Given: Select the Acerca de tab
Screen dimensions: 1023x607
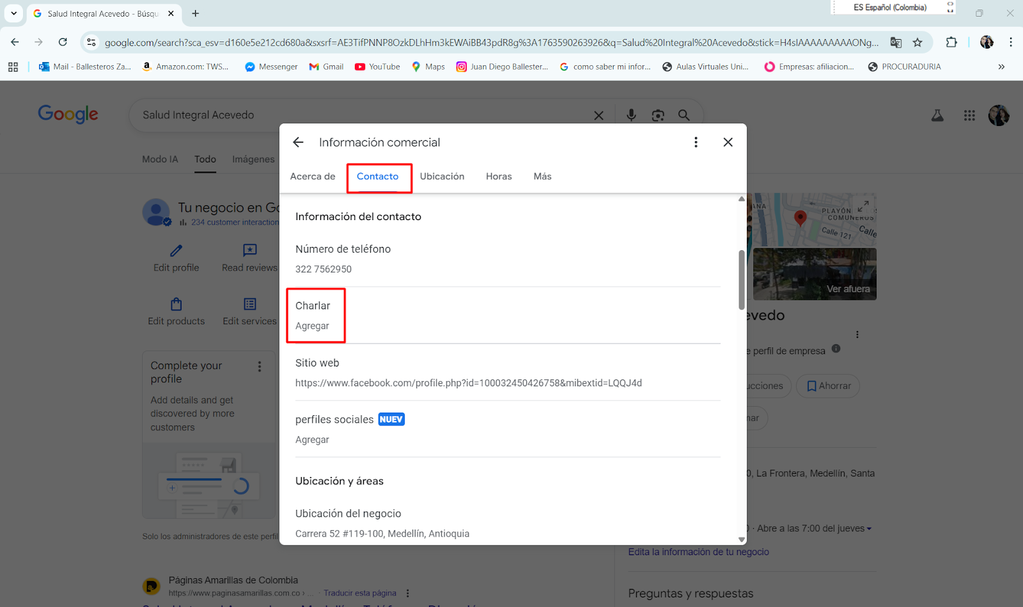Looking at the screenshot, I should pos(313,177).
